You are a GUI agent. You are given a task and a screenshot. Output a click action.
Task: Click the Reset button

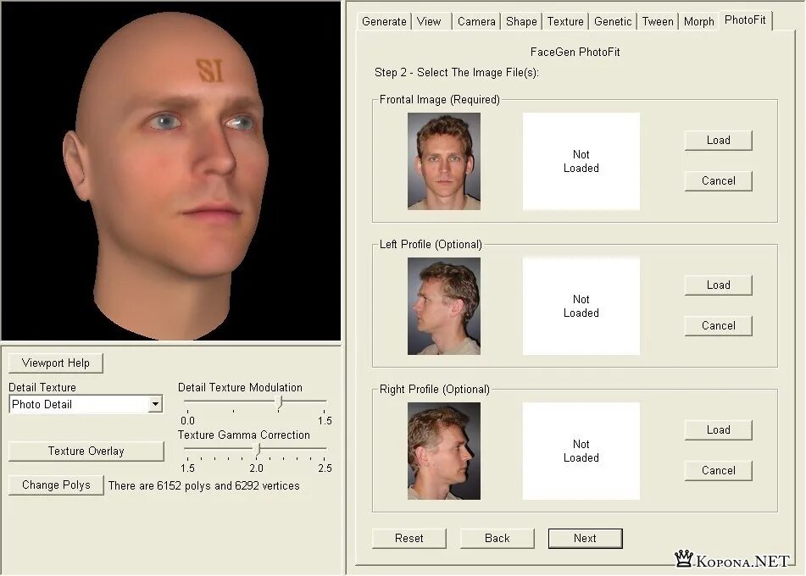(x=409, y=539)
